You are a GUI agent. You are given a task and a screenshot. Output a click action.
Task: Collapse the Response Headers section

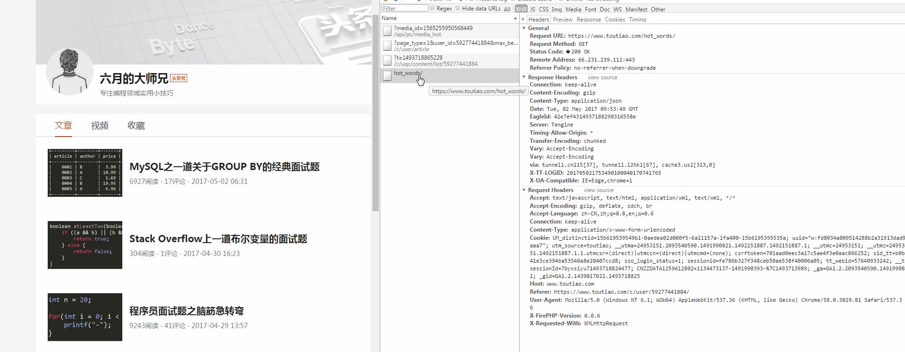(x=524, y=77)
